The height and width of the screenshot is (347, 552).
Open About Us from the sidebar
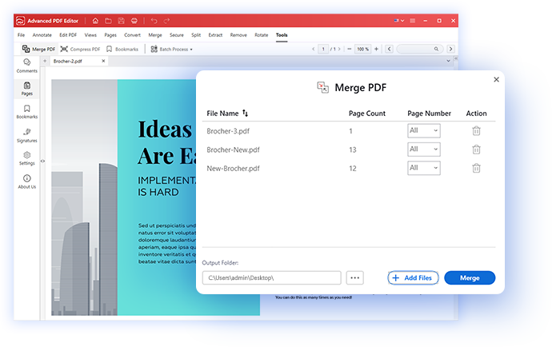[x=26, y=181]
